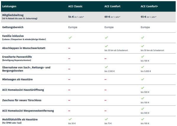
Task: Click checkmark above 'bis 30 km ab Schadenort'
Action: 106,46
